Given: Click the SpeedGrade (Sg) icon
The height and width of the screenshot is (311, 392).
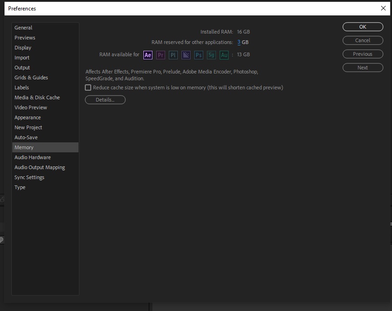Looking at the screenshot, I should pos(211,55).
